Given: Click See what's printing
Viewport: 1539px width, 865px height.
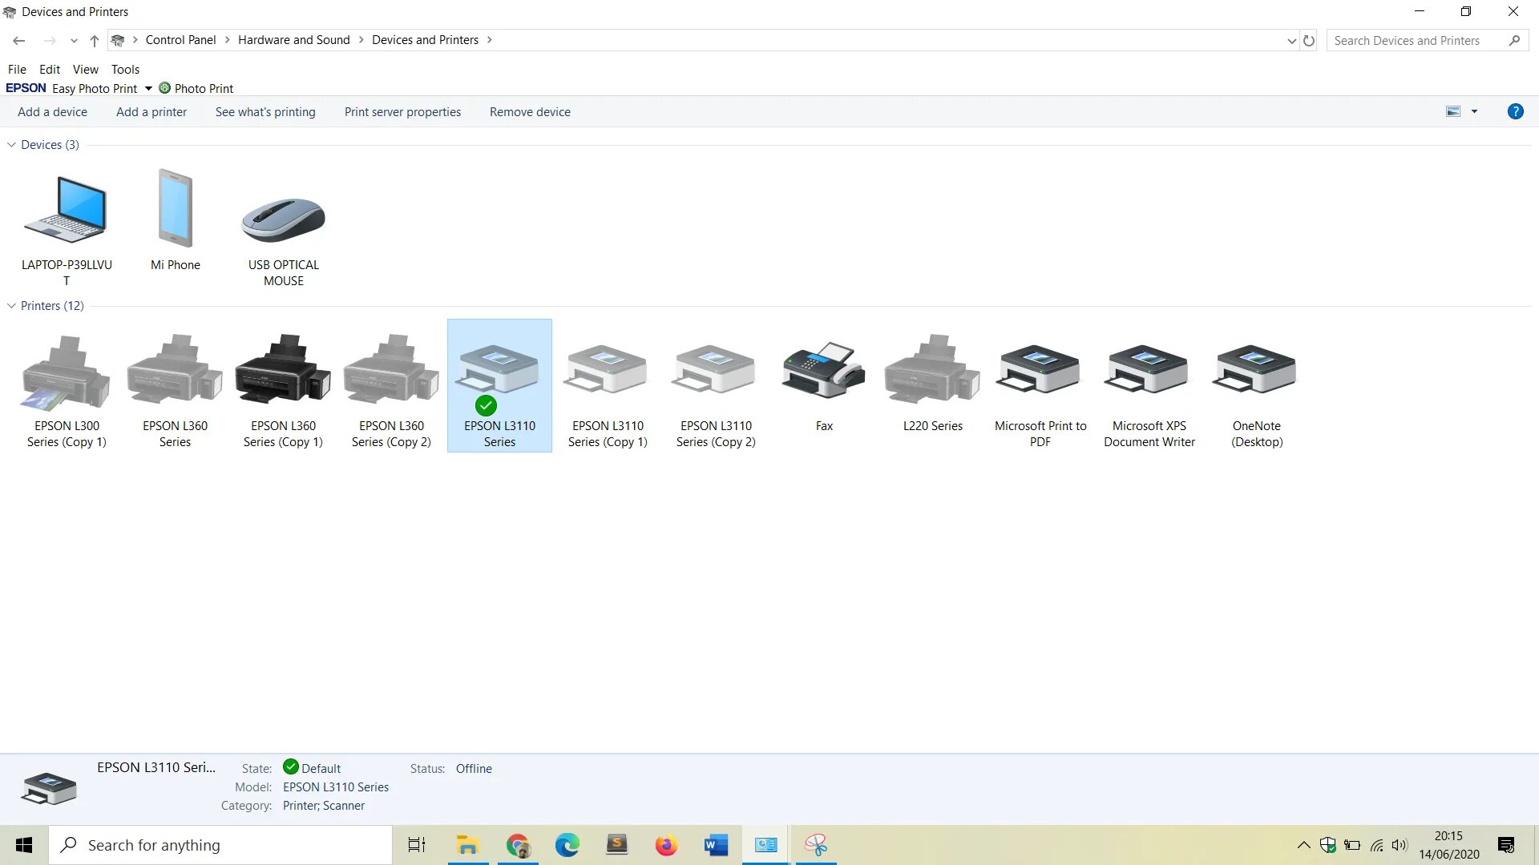Looking at the screenshot, I should click(x=265, y=112).
